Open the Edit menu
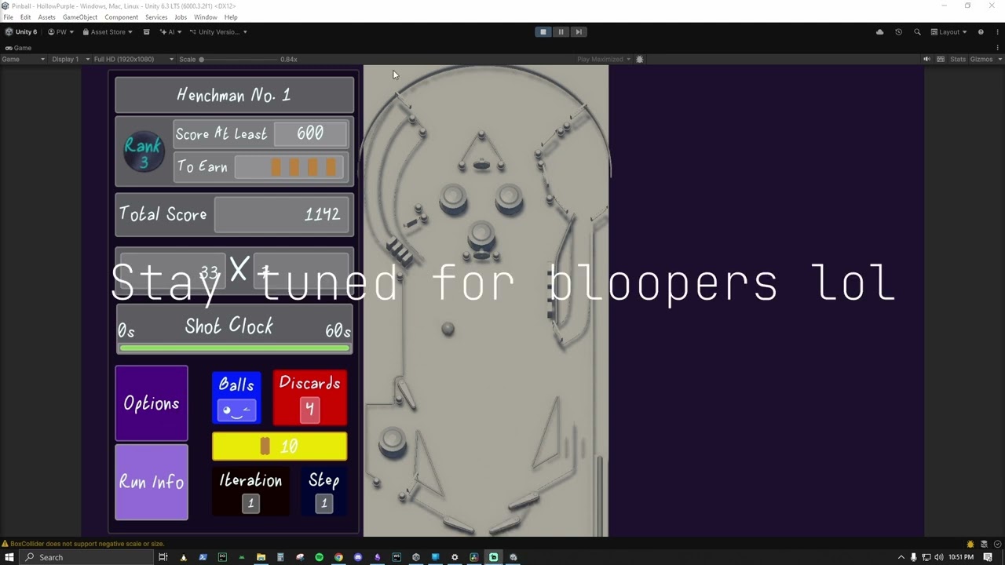 click(26, 17)
